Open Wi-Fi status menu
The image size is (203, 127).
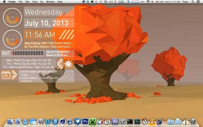148,2
